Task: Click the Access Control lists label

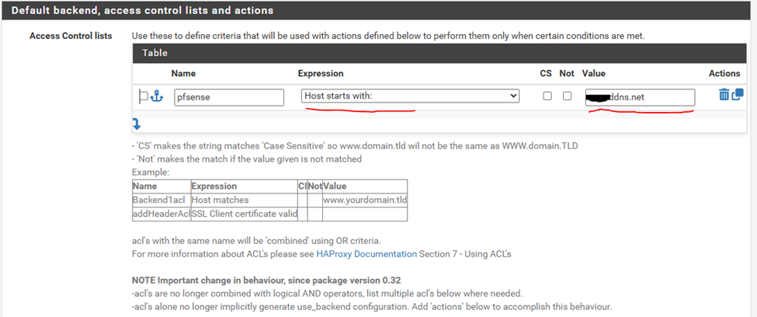Action: coord(71,36)
